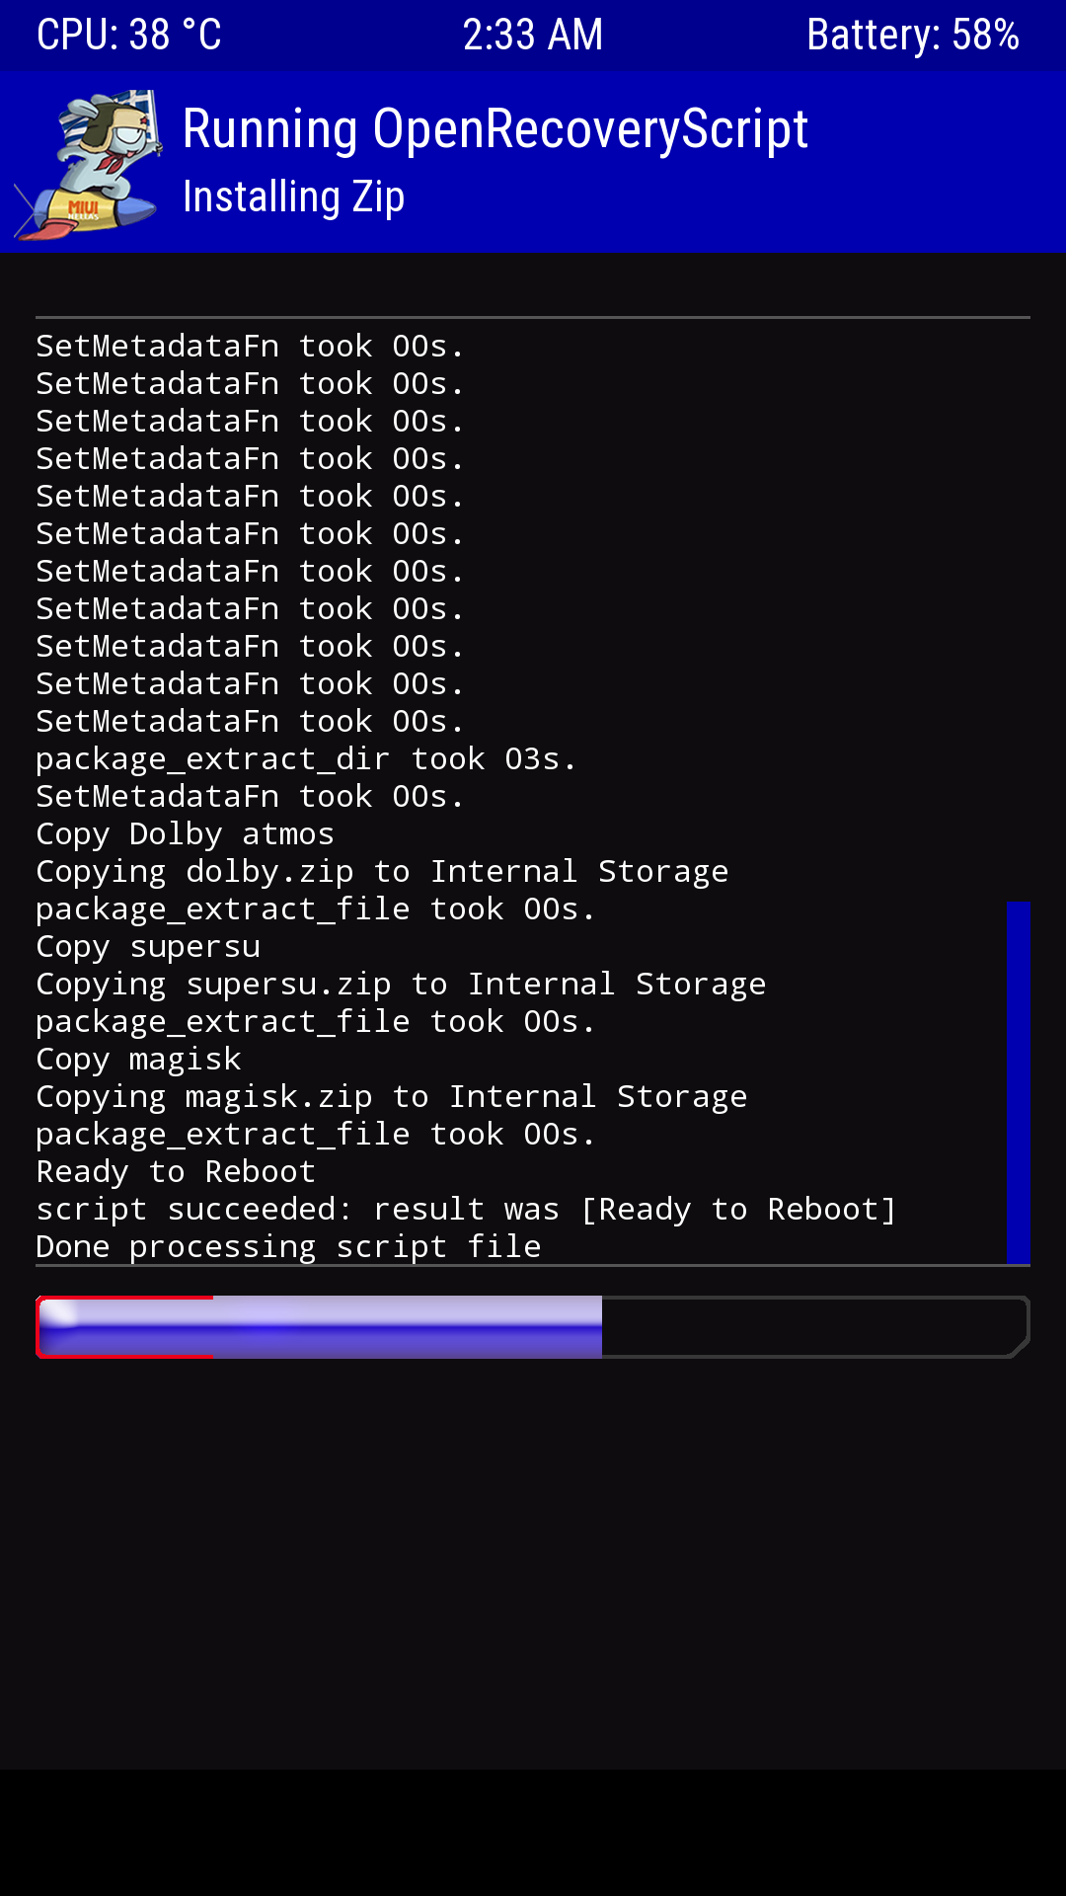Tap the 2:33 AM clock
Viewport: 1066px width, 1896px height.
(x=533, y=36)
